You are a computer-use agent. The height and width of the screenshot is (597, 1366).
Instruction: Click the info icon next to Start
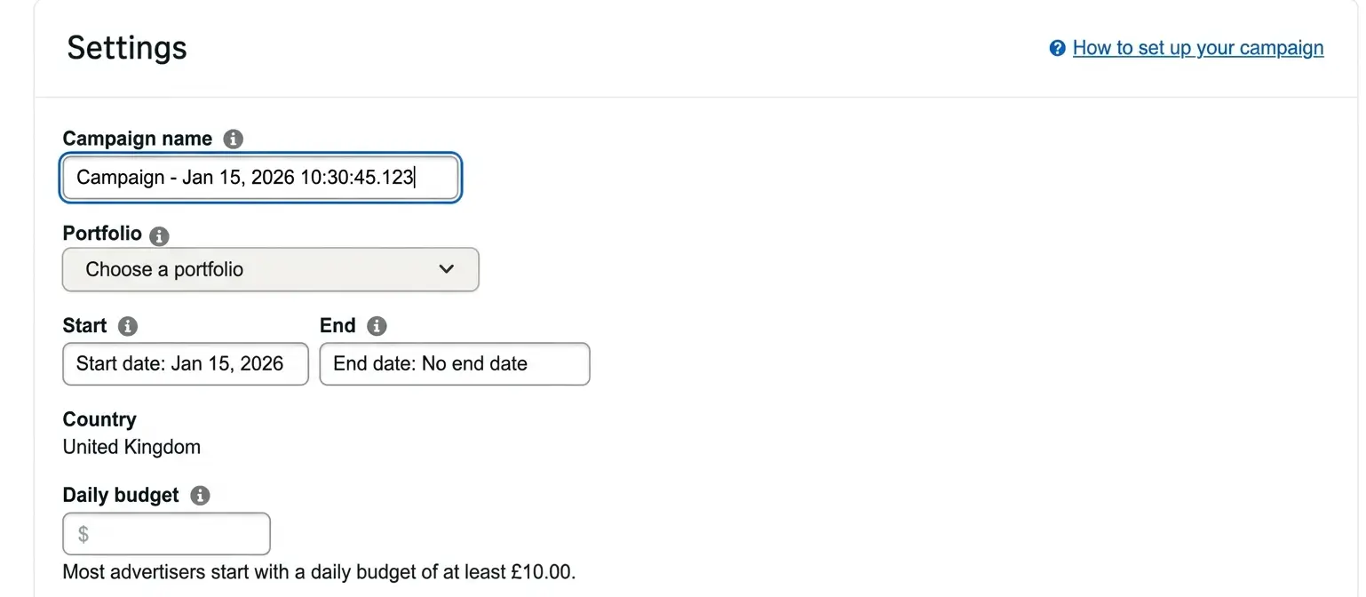click(127, 326)
